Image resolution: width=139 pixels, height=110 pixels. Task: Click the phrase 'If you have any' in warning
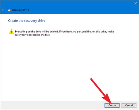pos(68,32)
